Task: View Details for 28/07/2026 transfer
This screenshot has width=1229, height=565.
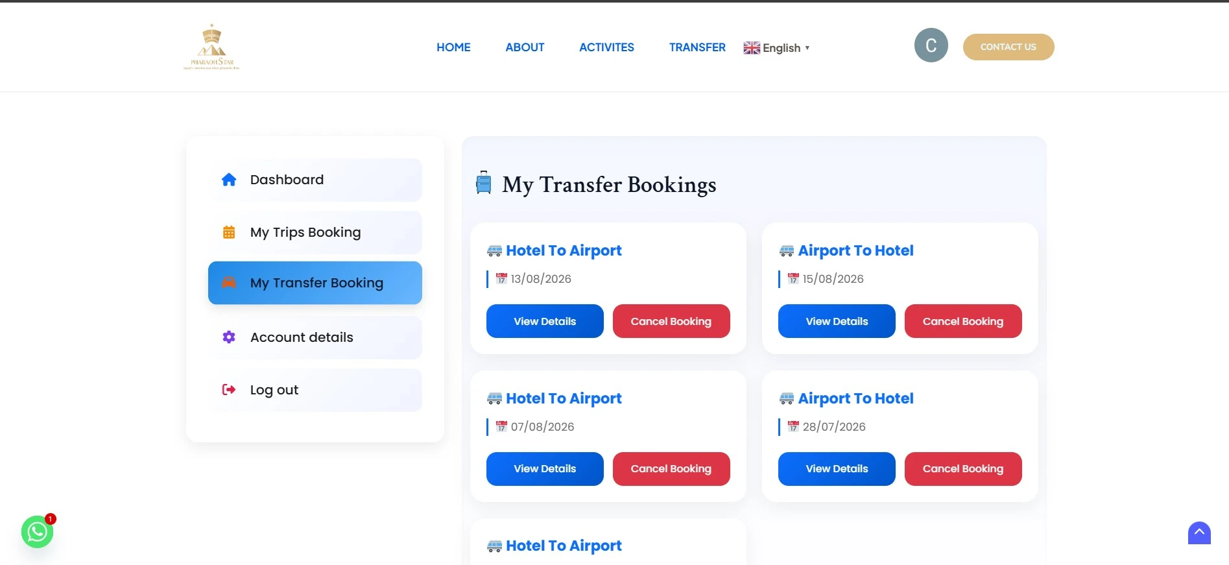Action: pos(837,469)
